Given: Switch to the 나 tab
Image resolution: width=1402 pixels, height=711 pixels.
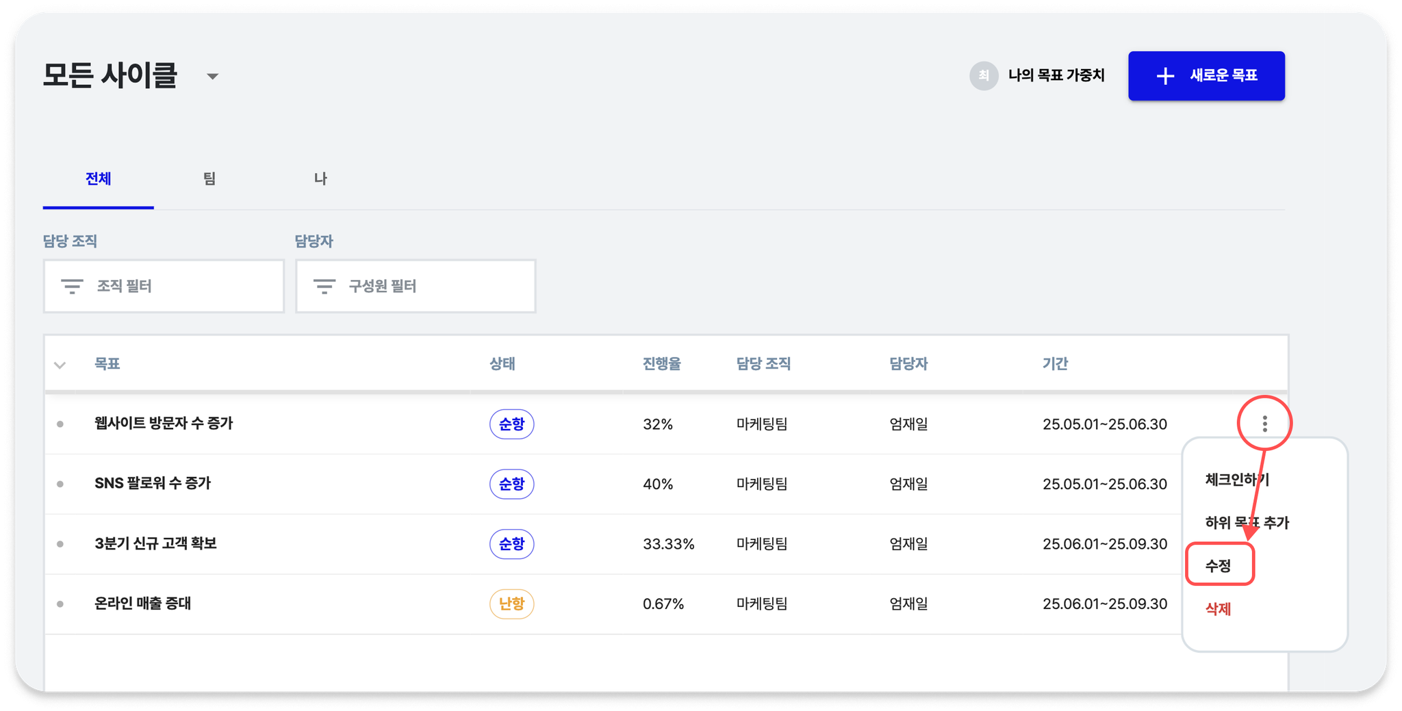Looking at the screenshot, I should pyautogui.click(x=320, y=179).
